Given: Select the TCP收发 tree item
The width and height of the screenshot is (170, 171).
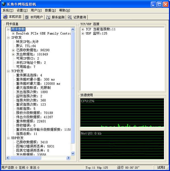Looking at the screenshot, I should click(x=17, y=71).
